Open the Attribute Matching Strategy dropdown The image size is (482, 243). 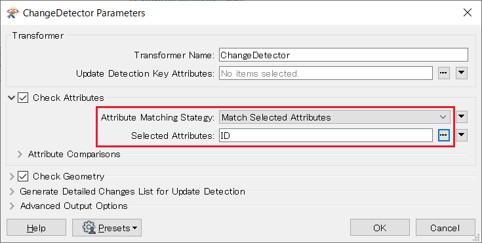334,117
